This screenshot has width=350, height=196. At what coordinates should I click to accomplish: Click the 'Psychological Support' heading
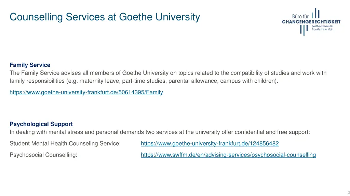41,124
